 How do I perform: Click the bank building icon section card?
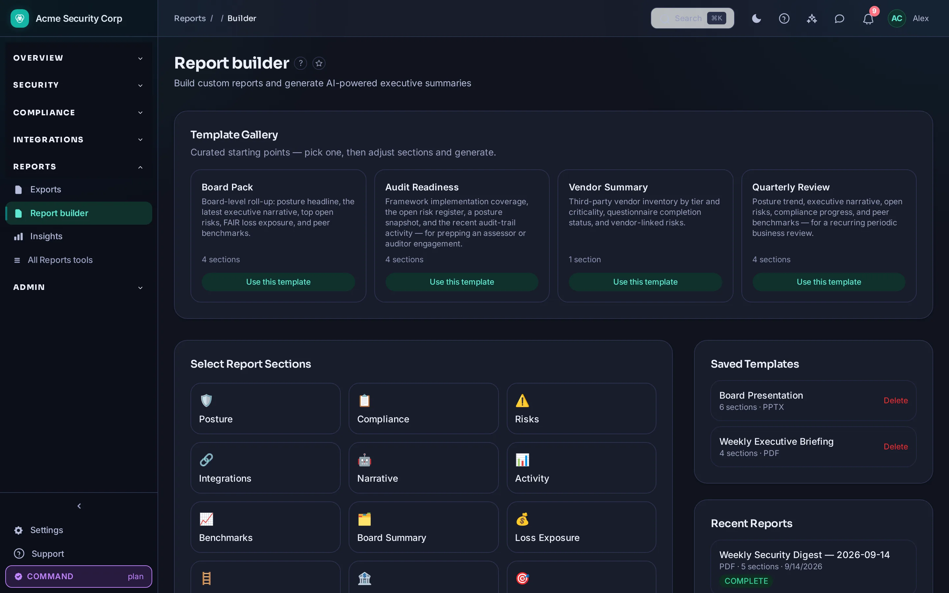423,577
